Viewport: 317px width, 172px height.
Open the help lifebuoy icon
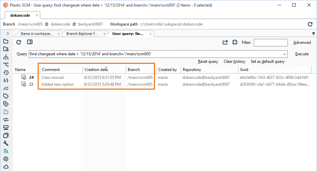234,42
